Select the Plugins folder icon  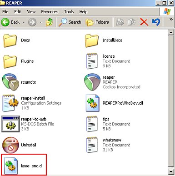click(x=10, y=61)
